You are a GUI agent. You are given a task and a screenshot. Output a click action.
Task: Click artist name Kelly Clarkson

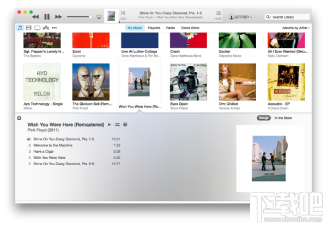pos(278,56)
